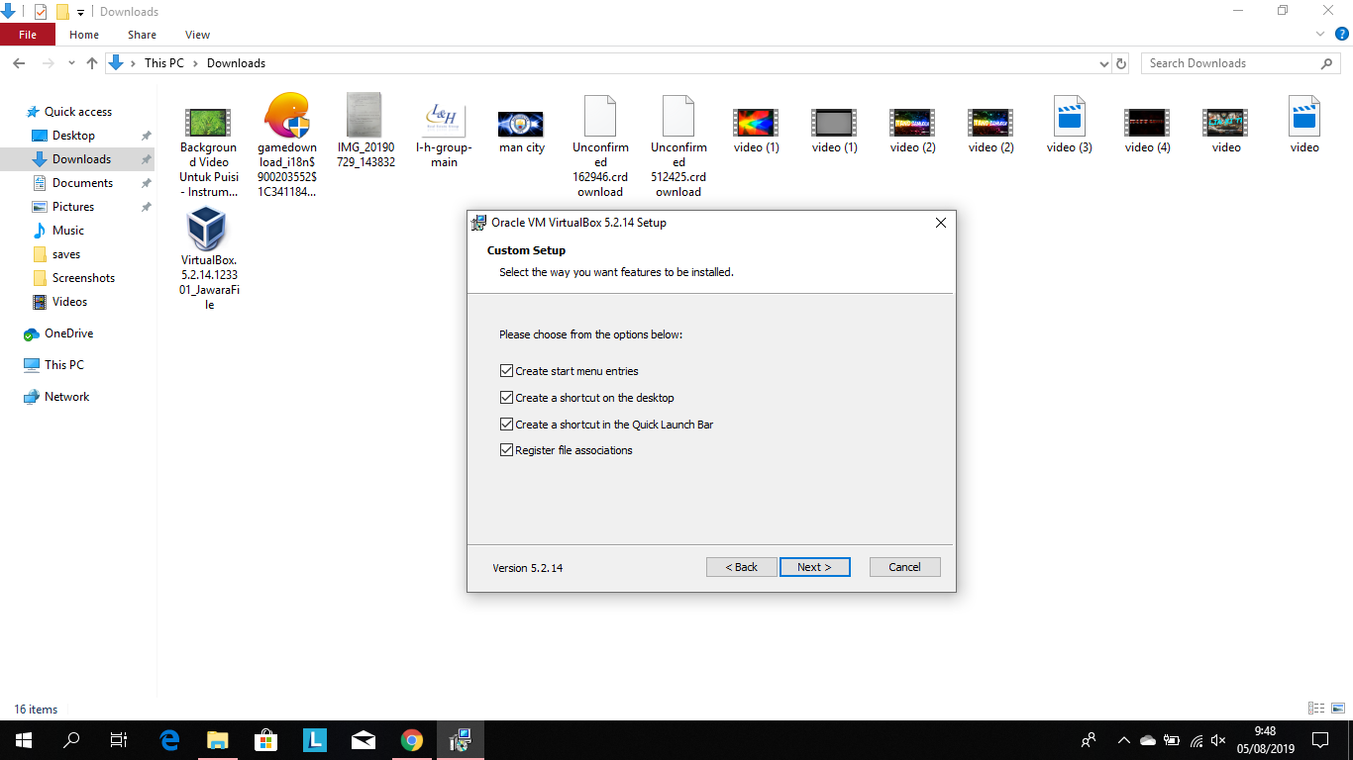Open Microsoft Store from taskbar
The image size is (1353, 760).
(266, 740)
